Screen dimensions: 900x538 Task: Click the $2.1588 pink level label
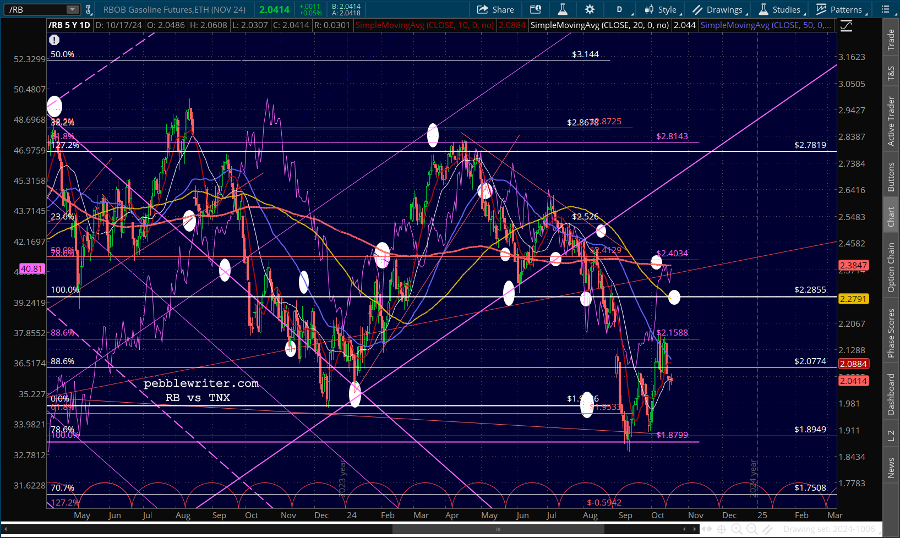point(672,332)
